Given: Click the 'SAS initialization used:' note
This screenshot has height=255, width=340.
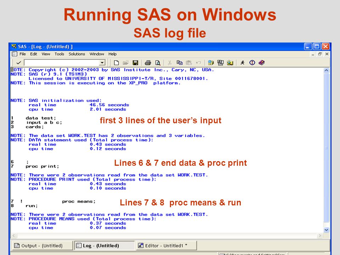Looking at the screenshot, I should pyautogui.click(x=56, y=100).
